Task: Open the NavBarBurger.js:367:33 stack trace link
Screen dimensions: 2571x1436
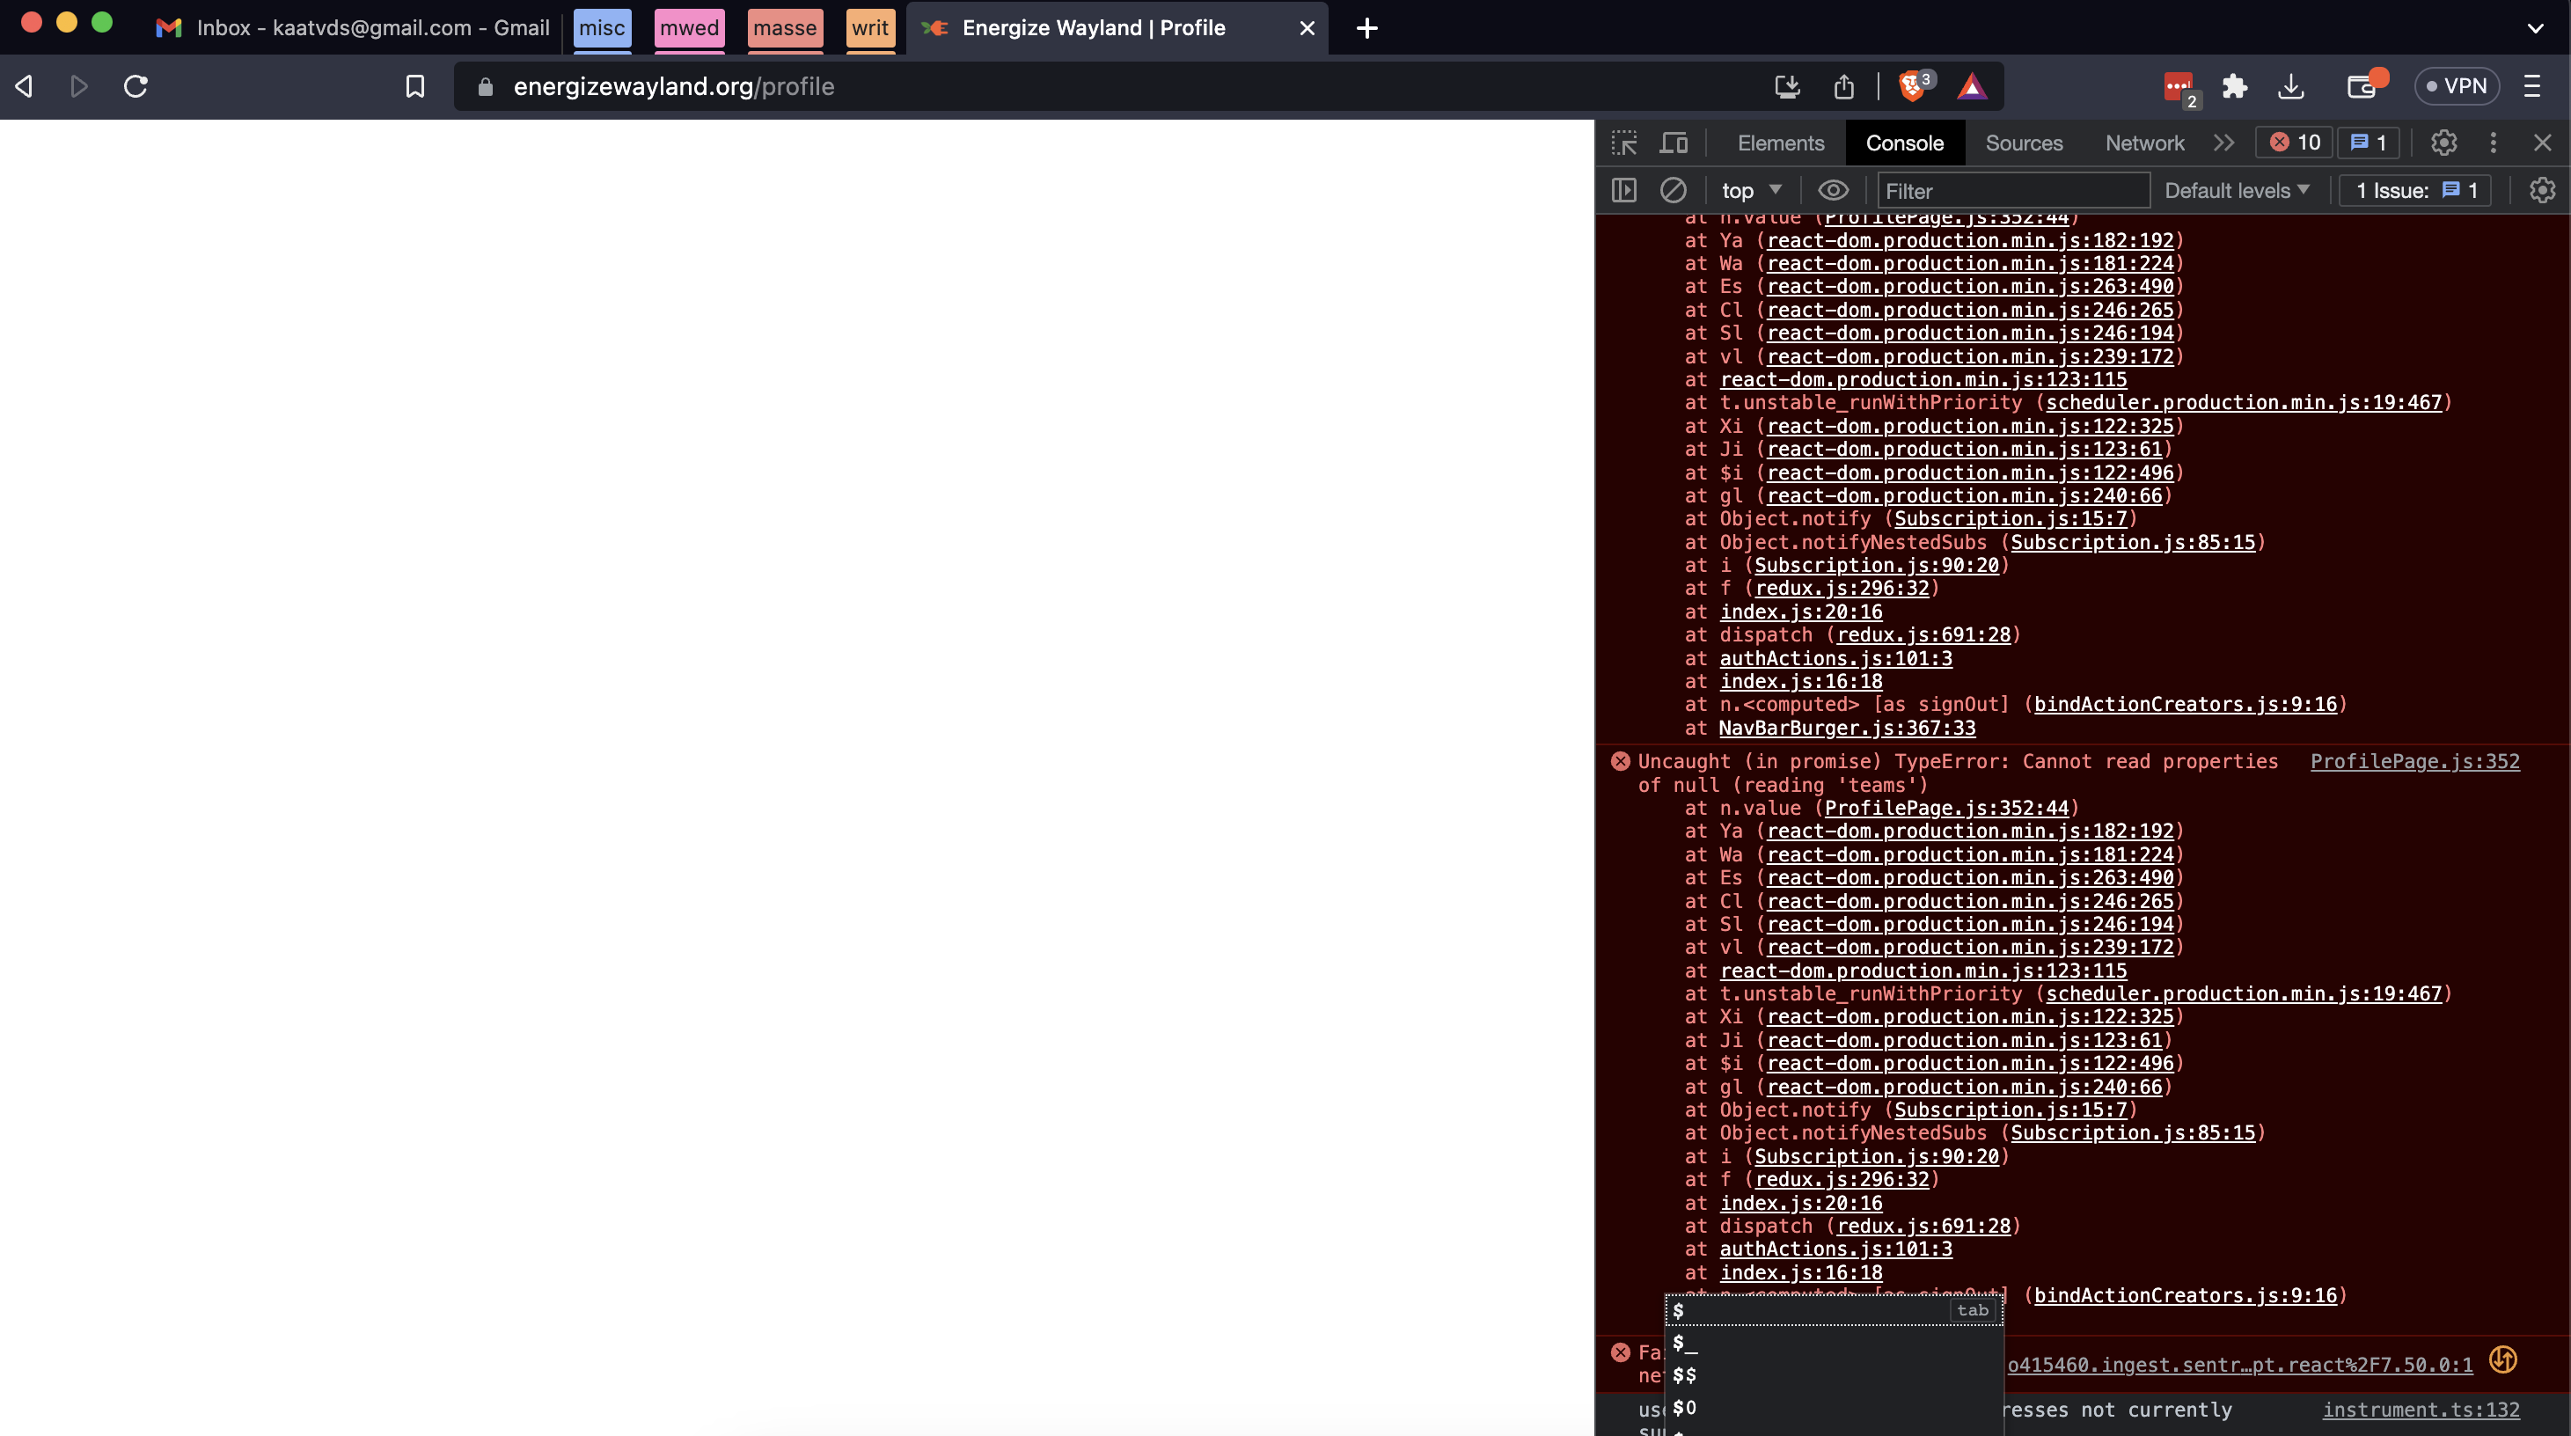Action: tap(1846, 728)
